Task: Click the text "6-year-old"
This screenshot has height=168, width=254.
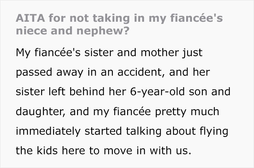Action: 157,92
